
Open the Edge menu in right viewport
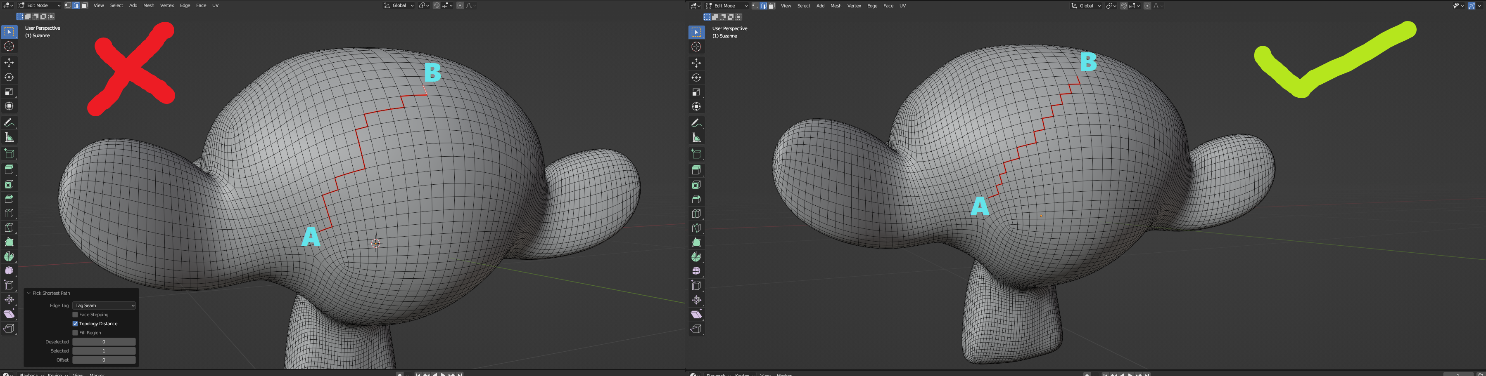pos(872,6)
